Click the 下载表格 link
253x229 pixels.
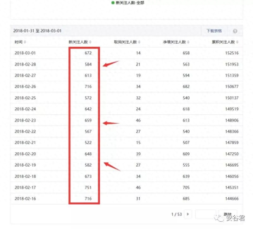[x=214, y=31]
